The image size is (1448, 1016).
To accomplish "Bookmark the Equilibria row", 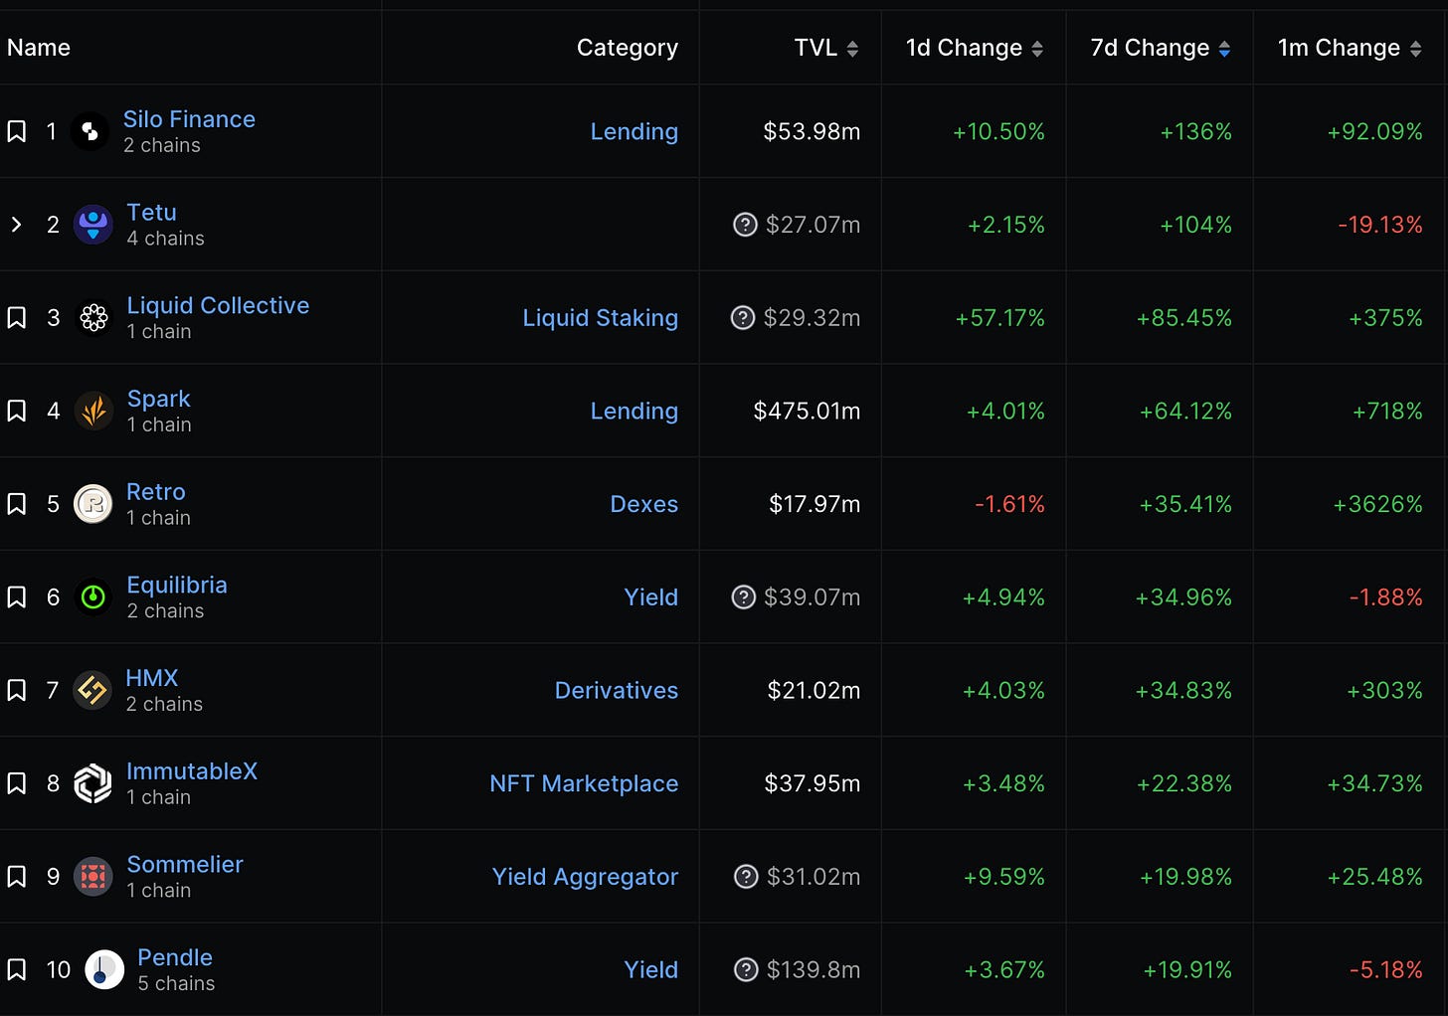I will tap(17, 597).
